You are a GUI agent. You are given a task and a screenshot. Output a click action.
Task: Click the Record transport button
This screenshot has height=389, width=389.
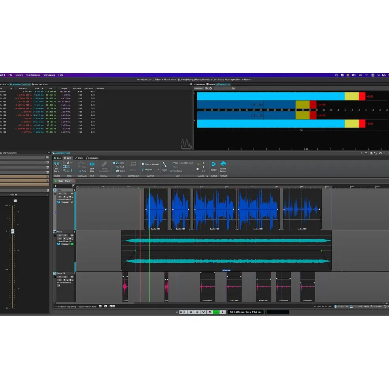coord(223,312)
